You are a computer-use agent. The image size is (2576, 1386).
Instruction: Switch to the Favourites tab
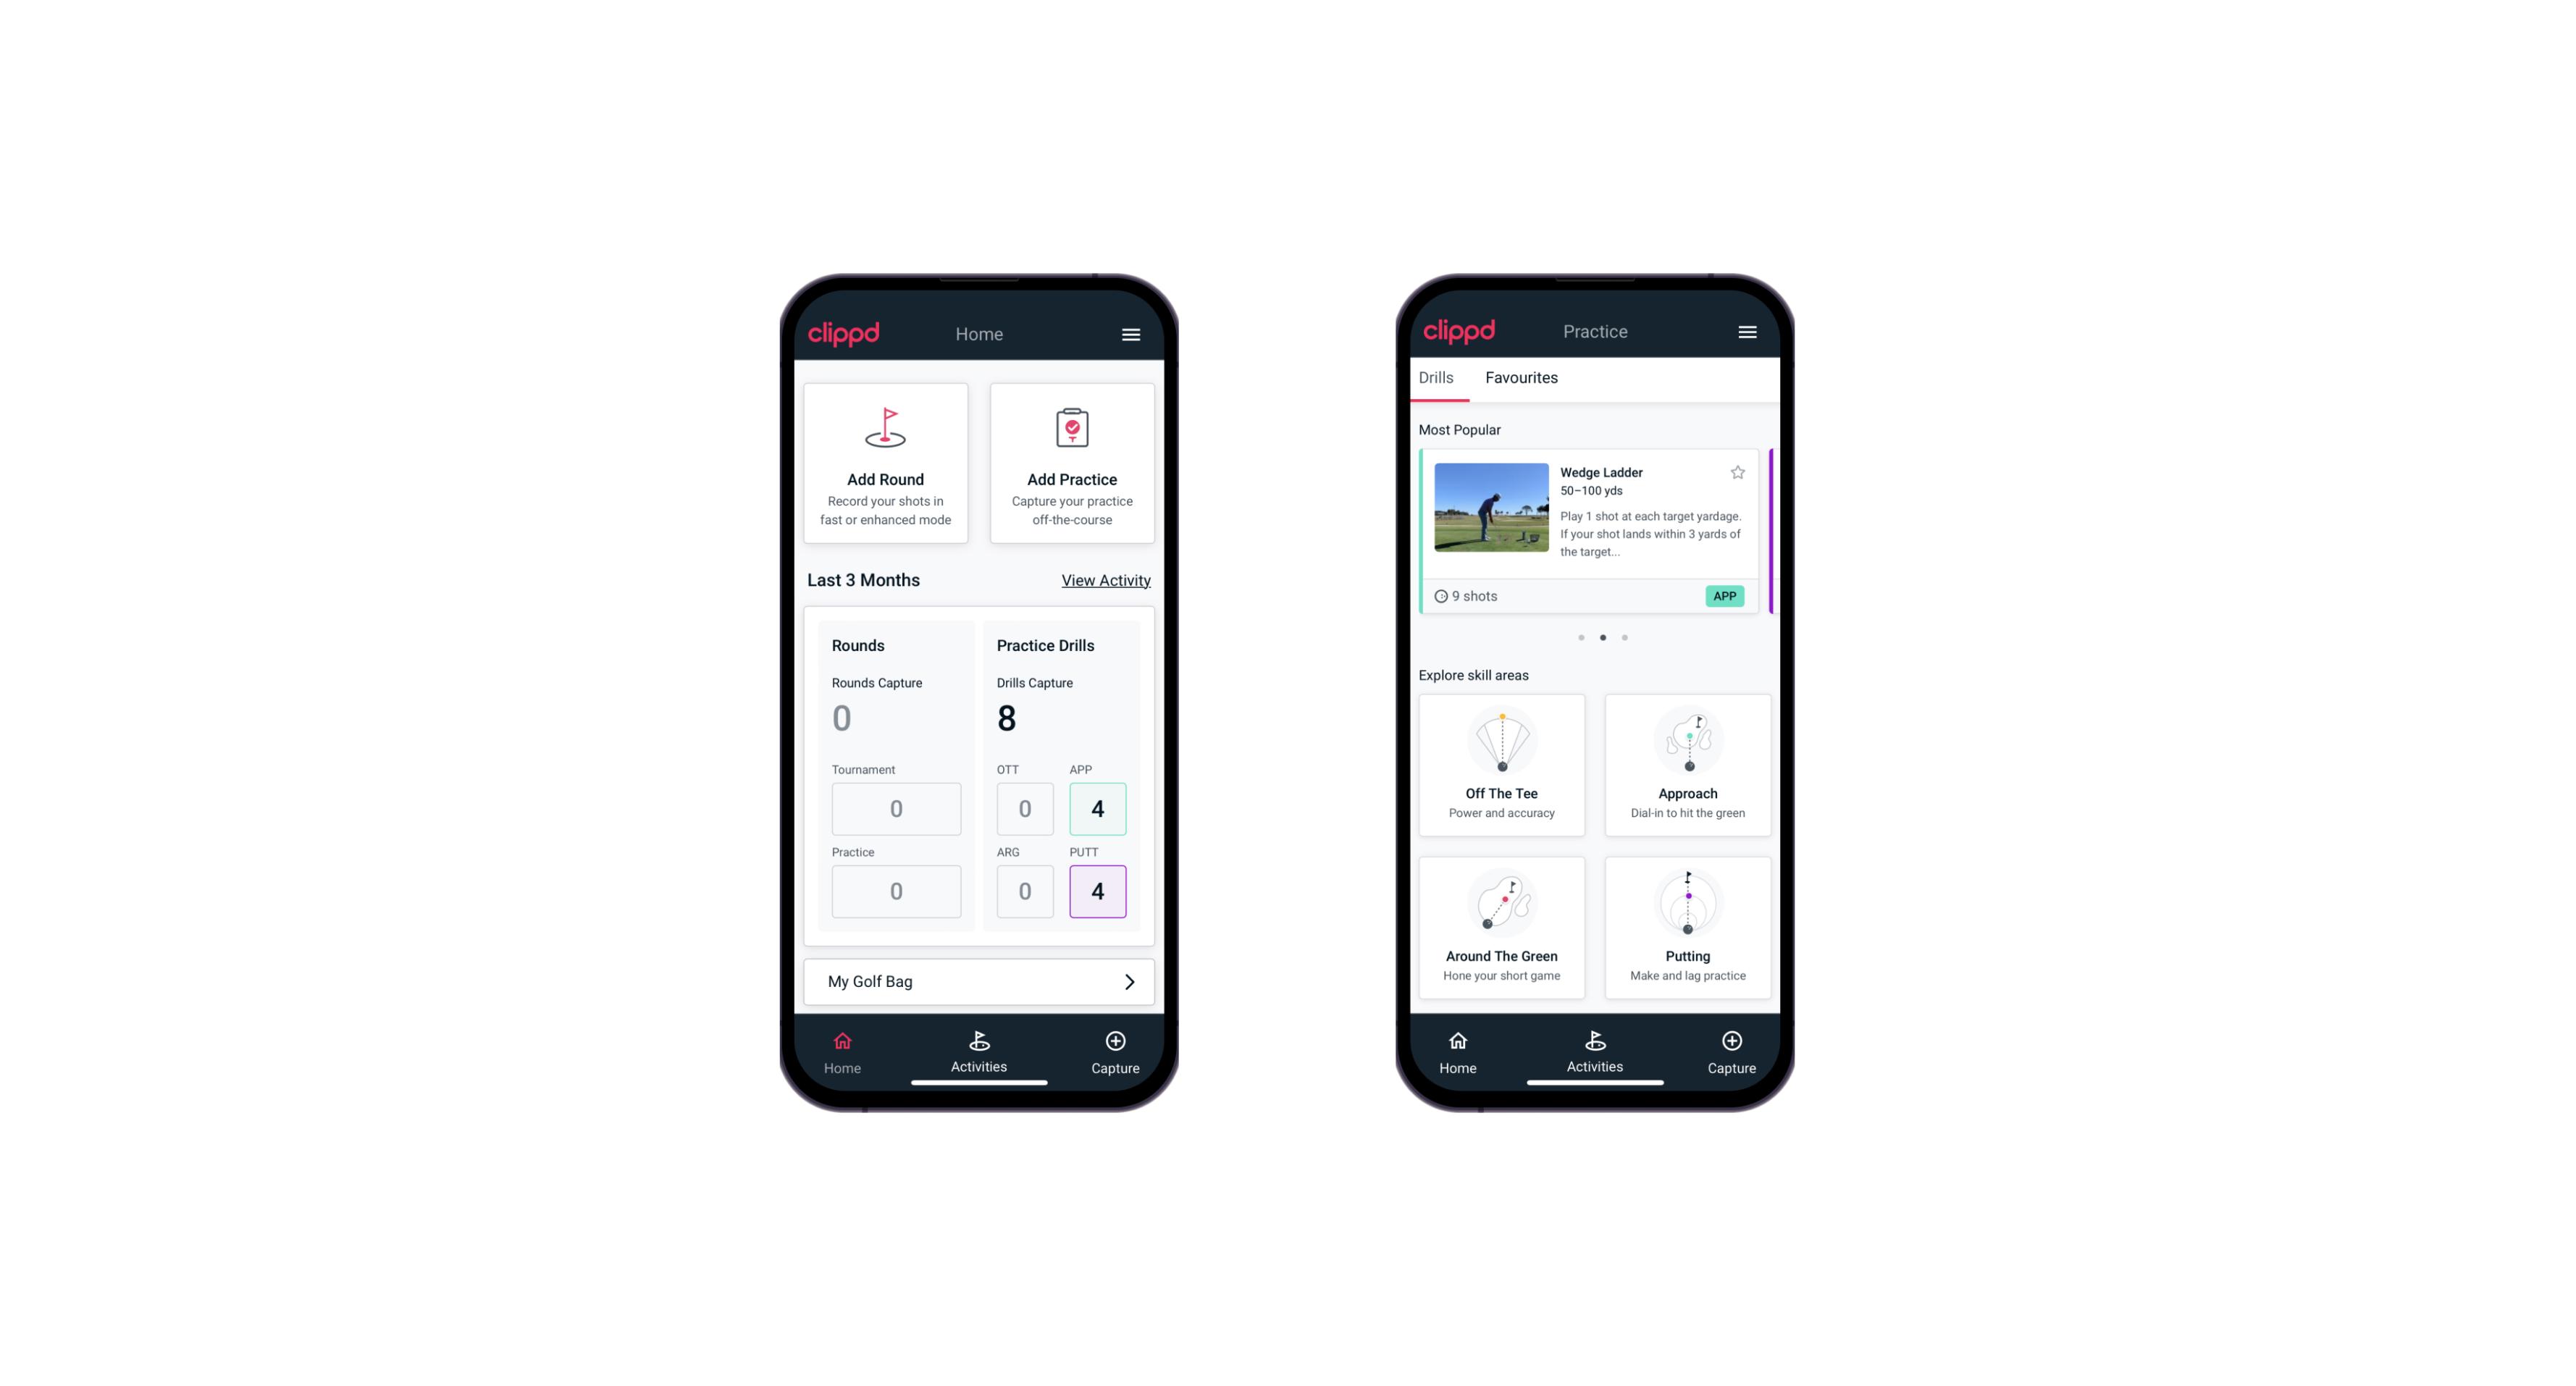[1521, 377]
